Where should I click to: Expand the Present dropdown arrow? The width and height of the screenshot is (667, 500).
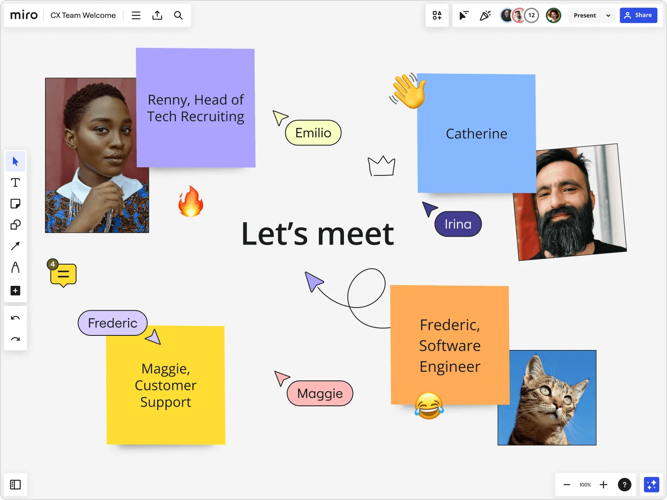pyautogui.click(x=608, y=15)
